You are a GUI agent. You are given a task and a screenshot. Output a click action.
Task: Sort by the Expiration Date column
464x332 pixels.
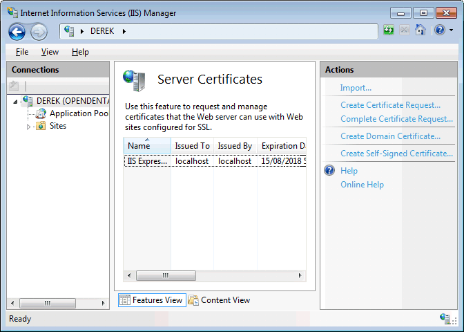pos(282,145)
